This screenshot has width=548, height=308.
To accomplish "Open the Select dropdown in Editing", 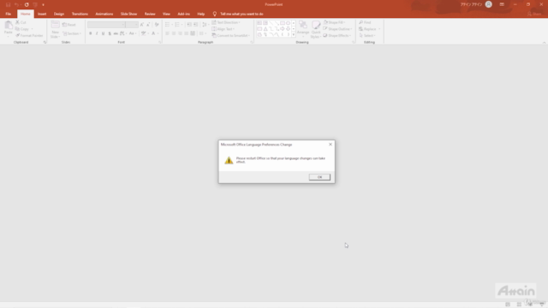I will [367, 36].
